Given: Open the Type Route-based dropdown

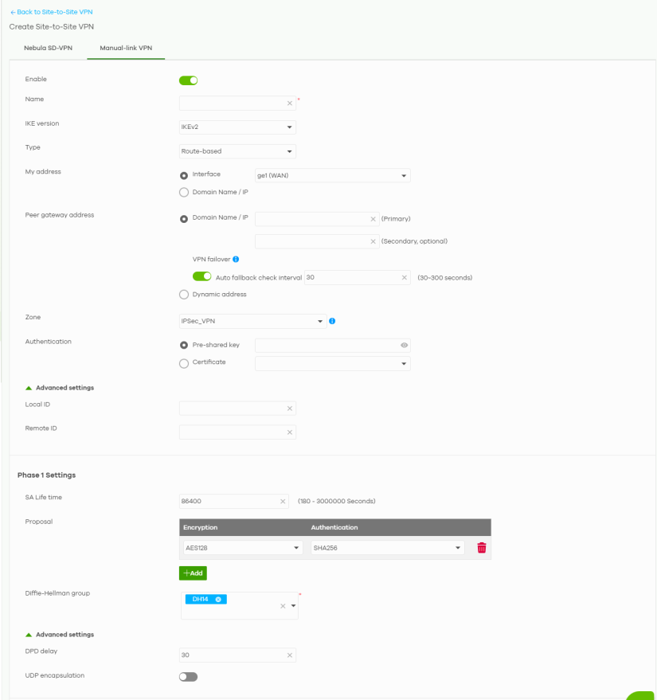Looking at the screenshot, I should pyautogui.click(x=237, y=151).
